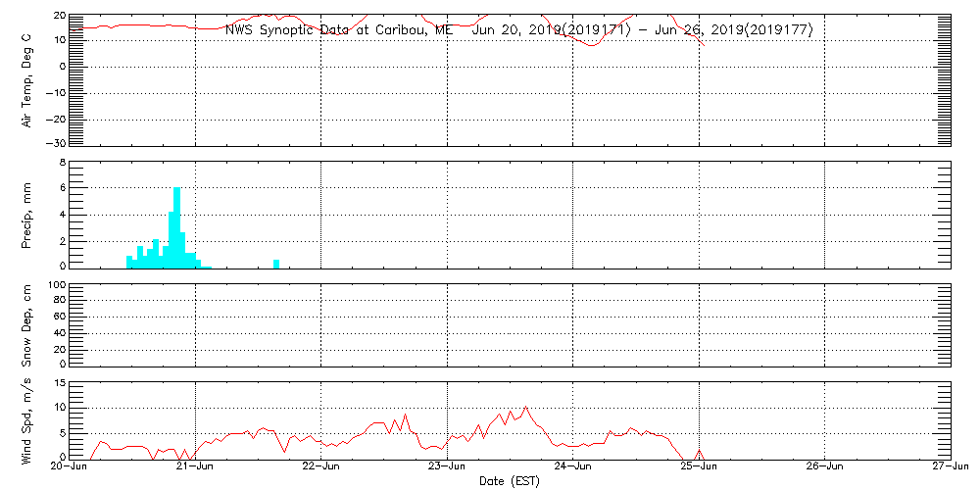Screen dimensions: 980x490
Task: Click the "4" precipitation axis value
Action: (61, 215)
